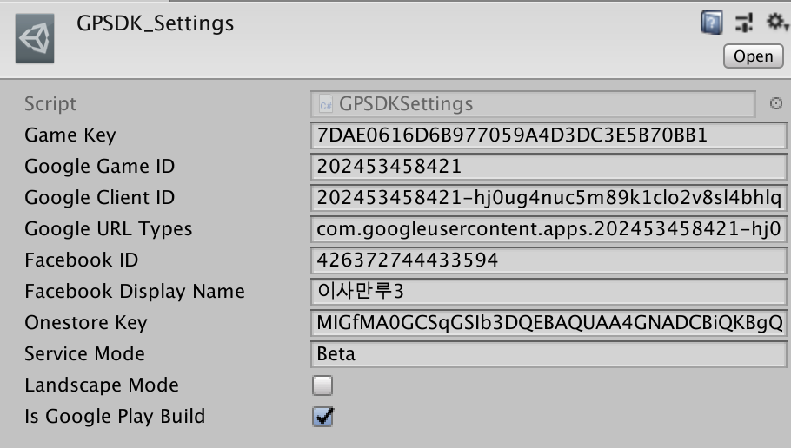This screenshot has width=791, height=448.
Task: Click the Service Mode label
Action: coord(85,353)
